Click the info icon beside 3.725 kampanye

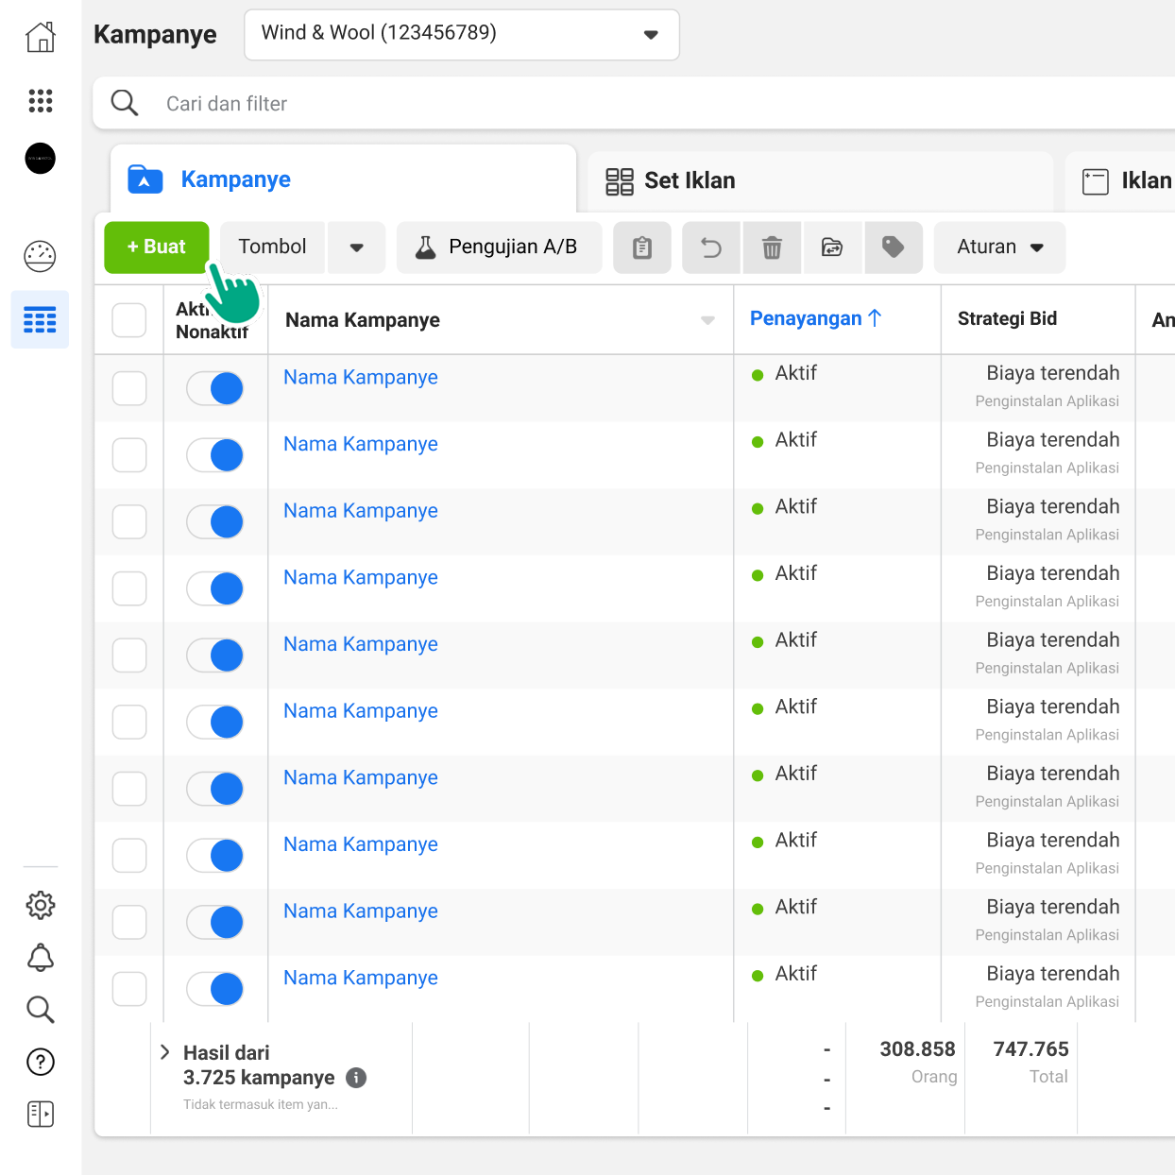pos(356,1078)
